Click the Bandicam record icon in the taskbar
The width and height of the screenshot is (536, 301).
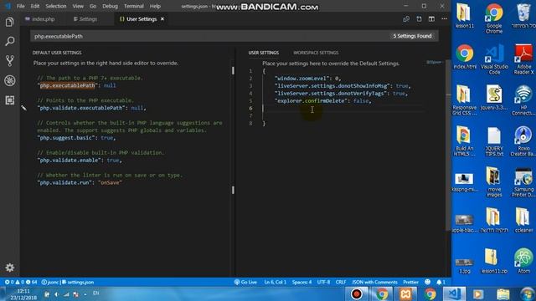[x=357, y=293]
